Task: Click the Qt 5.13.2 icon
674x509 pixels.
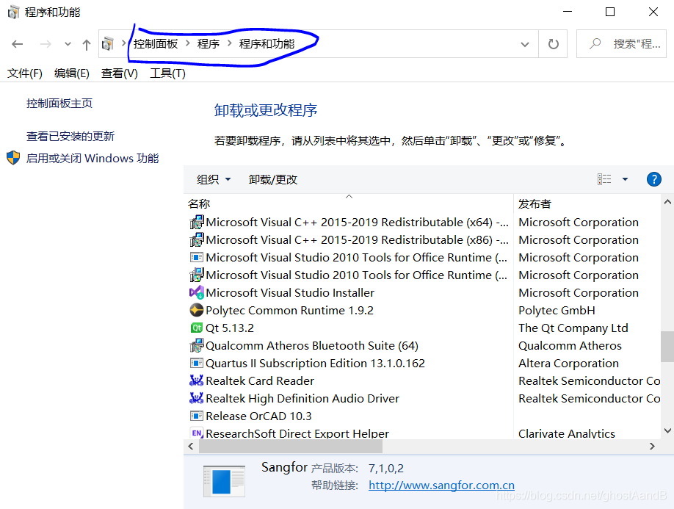Action: tap(197, 328)
